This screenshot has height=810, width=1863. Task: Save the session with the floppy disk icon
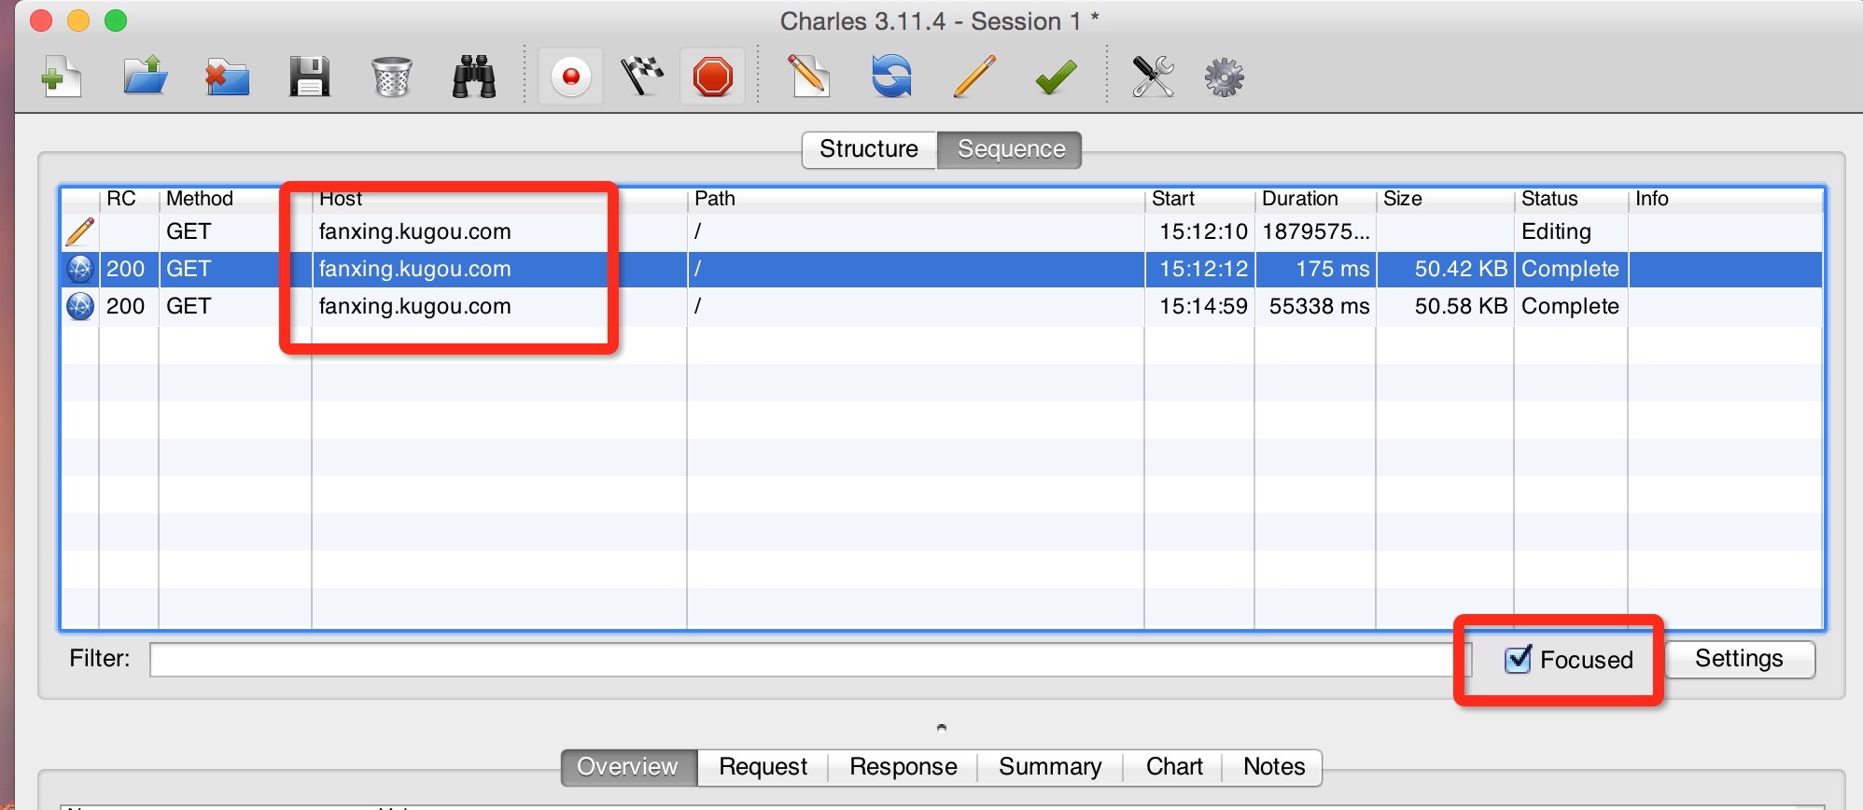pyautogui.click(x=309, y=77)
